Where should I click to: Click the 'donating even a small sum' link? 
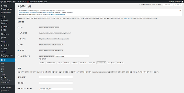coord(57,14)
